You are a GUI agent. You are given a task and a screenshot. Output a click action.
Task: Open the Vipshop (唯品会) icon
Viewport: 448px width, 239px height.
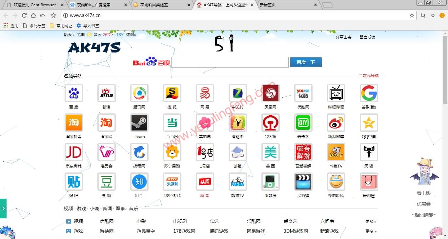click(107, 152)
